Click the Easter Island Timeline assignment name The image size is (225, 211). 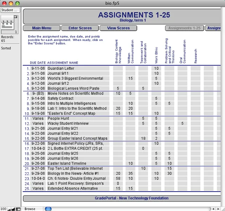78,163
